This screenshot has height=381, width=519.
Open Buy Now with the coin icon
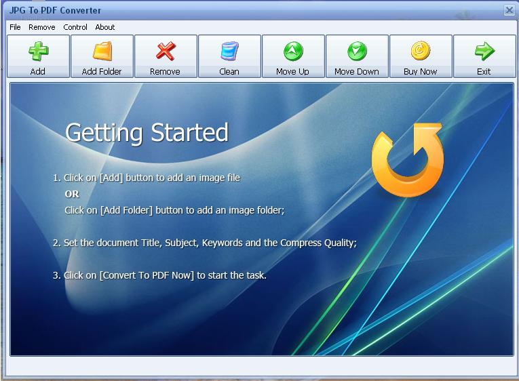[421, 56]
